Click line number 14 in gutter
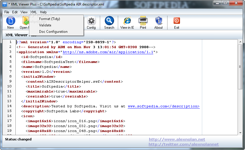 (9, 106)
